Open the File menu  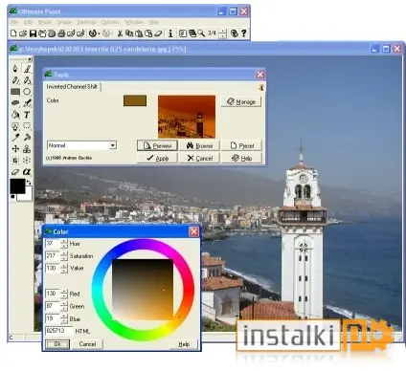14,22
